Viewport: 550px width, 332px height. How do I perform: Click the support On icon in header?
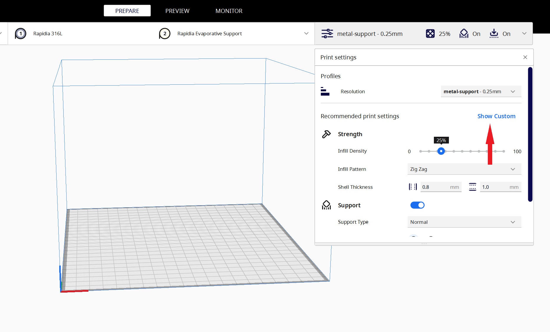pyautogui.click(x=464, y=34)
